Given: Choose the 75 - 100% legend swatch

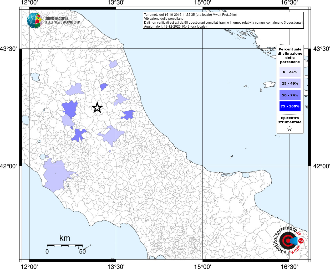Looking at the screenshot, I should click(290, 106).
